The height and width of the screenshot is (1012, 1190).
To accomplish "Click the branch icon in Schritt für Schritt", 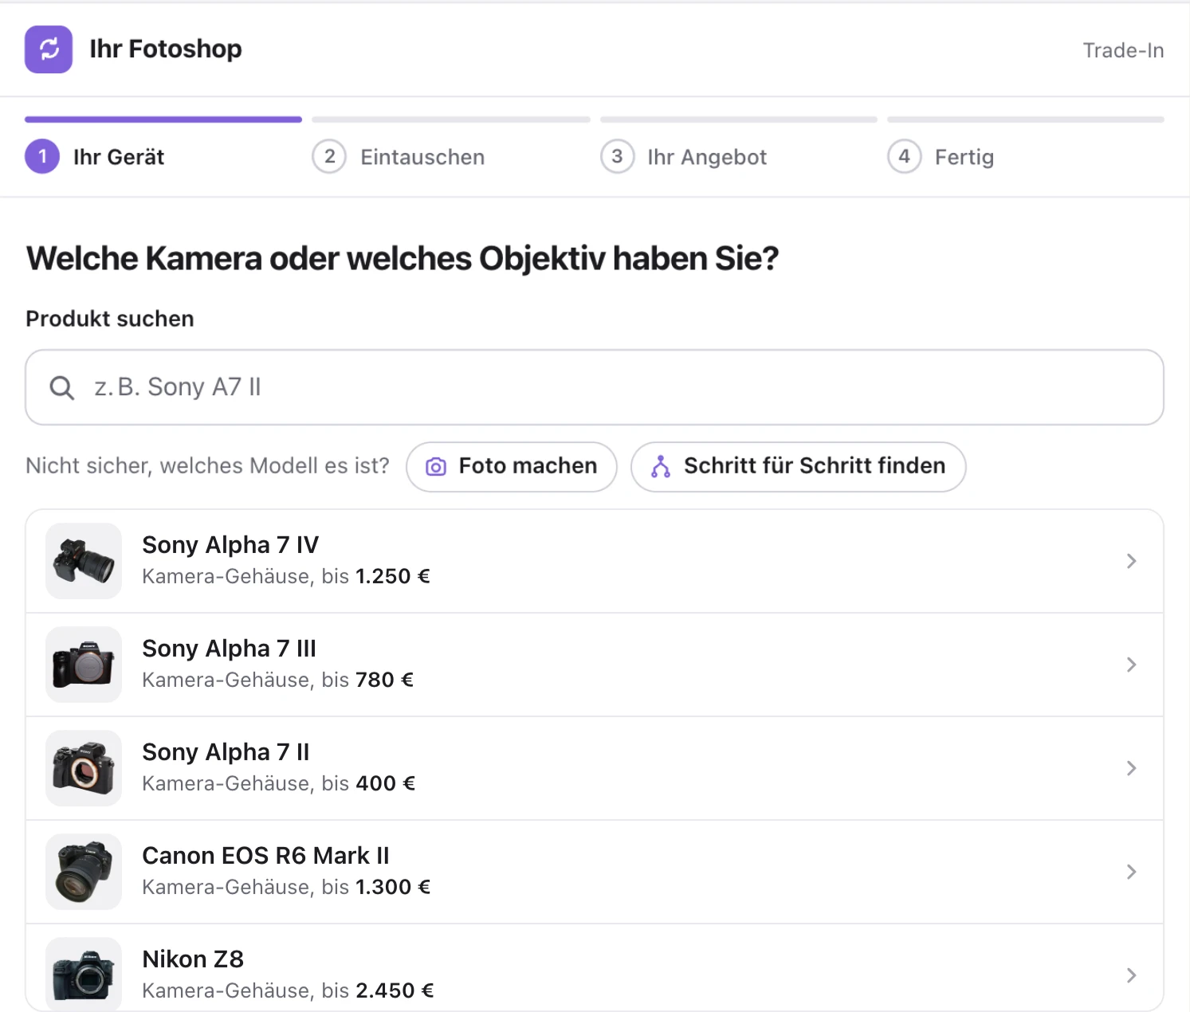I will 661,467.
